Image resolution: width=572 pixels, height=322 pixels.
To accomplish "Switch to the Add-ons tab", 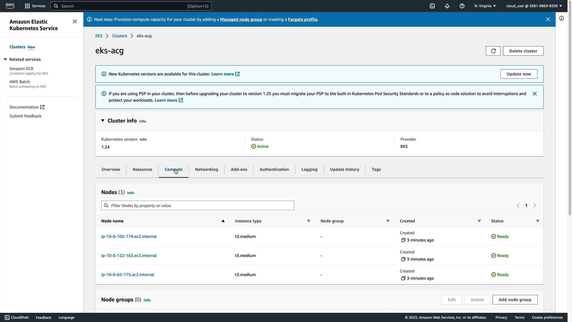I will point(239,169).
